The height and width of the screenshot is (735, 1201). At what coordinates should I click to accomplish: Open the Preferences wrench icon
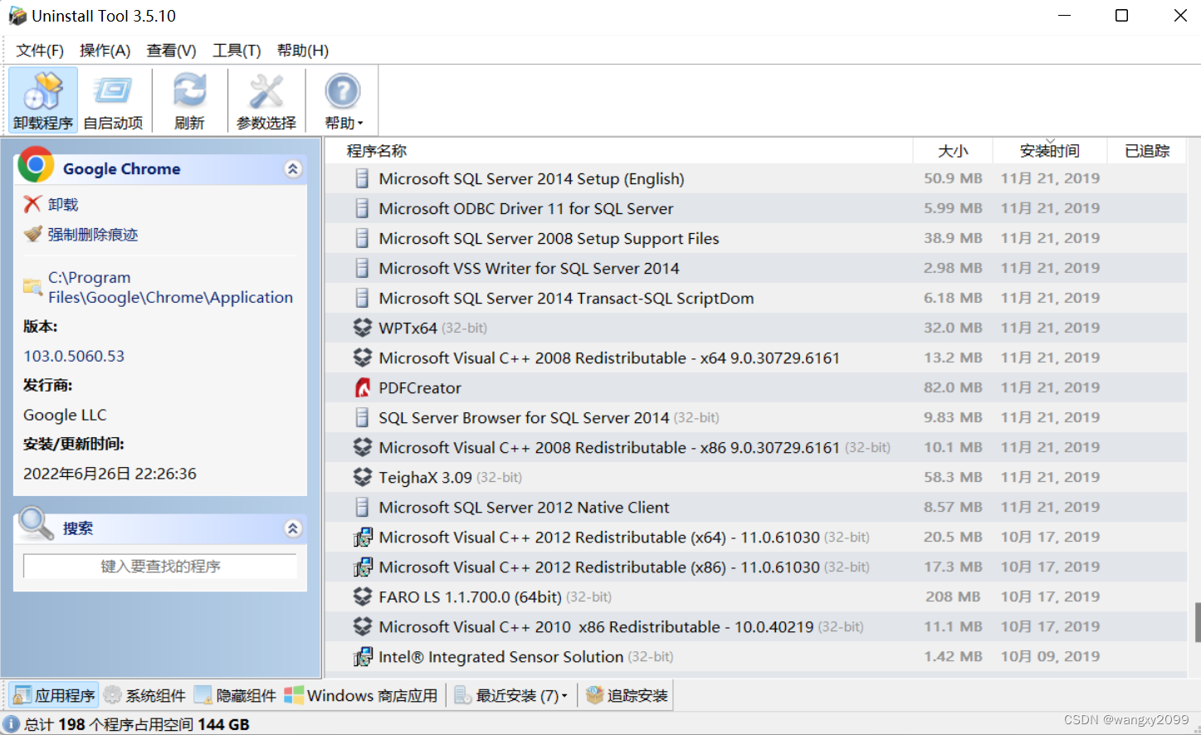(x=266, y=100)
